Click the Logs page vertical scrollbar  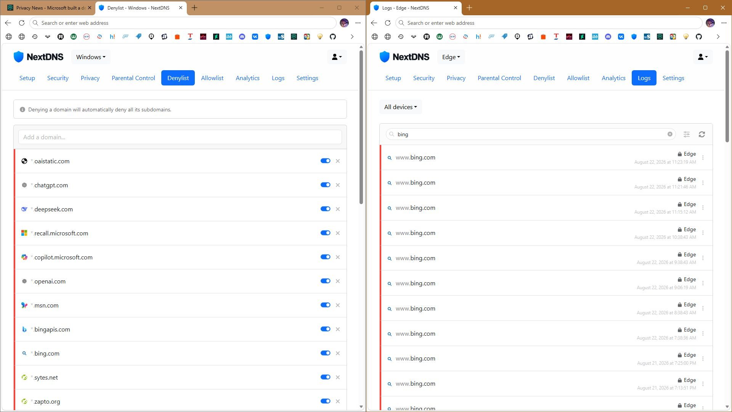point(727,97)
